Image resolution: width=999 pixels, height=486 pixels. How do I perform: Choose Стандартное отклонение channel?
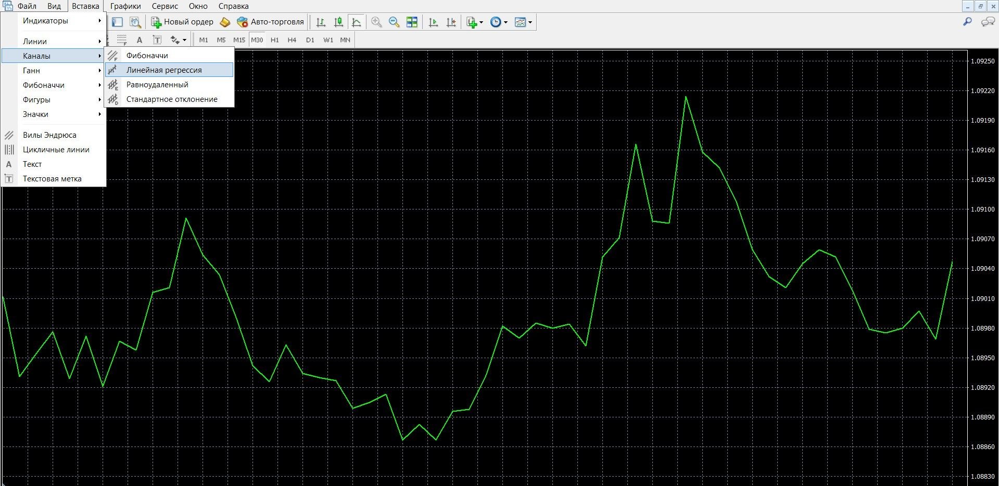169,99
